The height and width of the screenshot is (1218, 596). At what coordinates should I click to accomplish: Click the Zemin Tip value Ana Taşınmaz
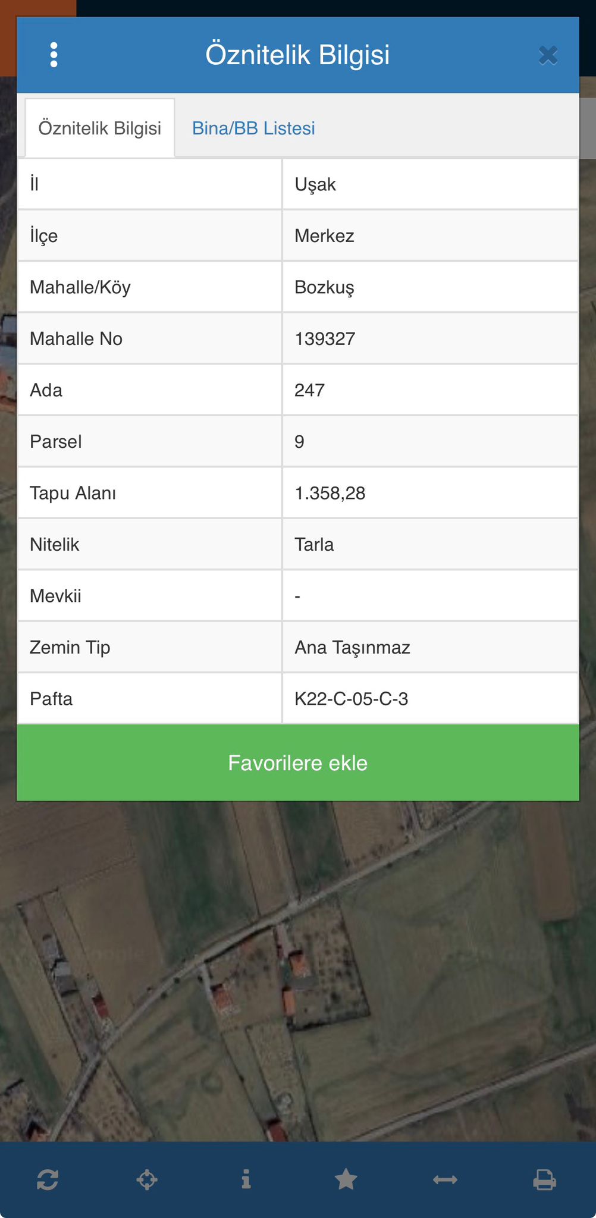coord(352,648)
